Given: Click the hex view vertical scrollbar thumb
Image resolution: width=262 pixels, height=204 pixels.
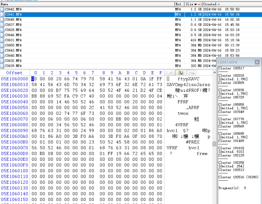Looking at the screenshot, I should (x=214, y=144).
